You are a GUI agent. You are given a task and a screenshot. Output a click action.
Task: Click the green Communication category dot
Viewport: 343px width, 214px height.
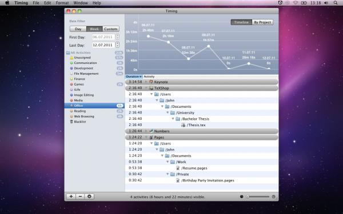71,63
